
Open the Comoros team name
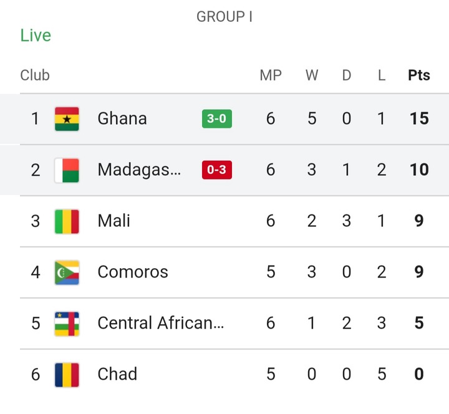click(x=133, y=272)
